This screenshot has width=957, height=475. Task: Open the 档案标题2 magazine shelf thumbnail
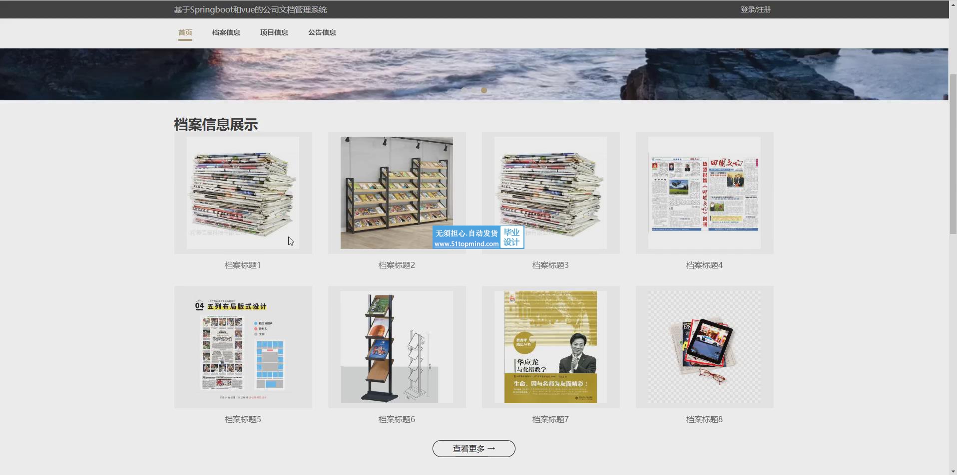(x=397, y=193)
